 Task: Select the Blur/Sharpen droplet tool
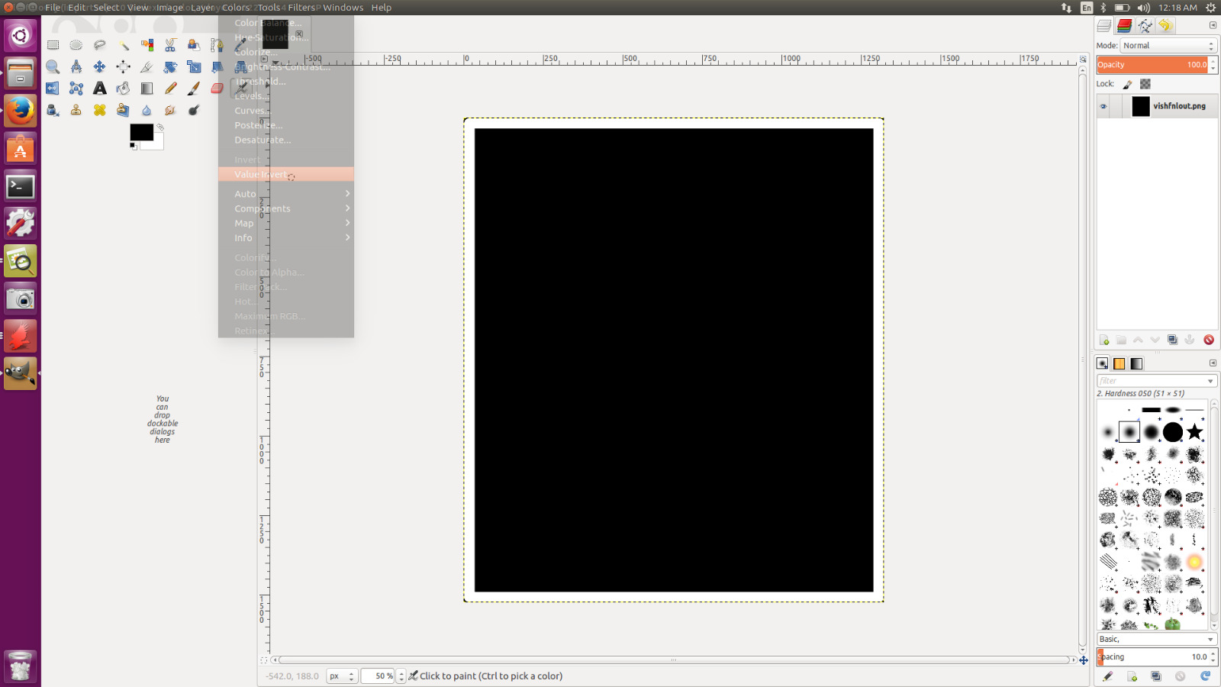147,111
